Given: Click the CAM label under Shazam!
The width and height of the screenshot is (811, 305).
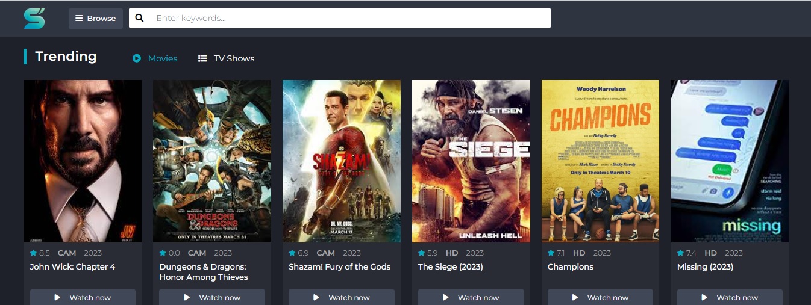Looking at the screenshot, I should tap(326, 253).
